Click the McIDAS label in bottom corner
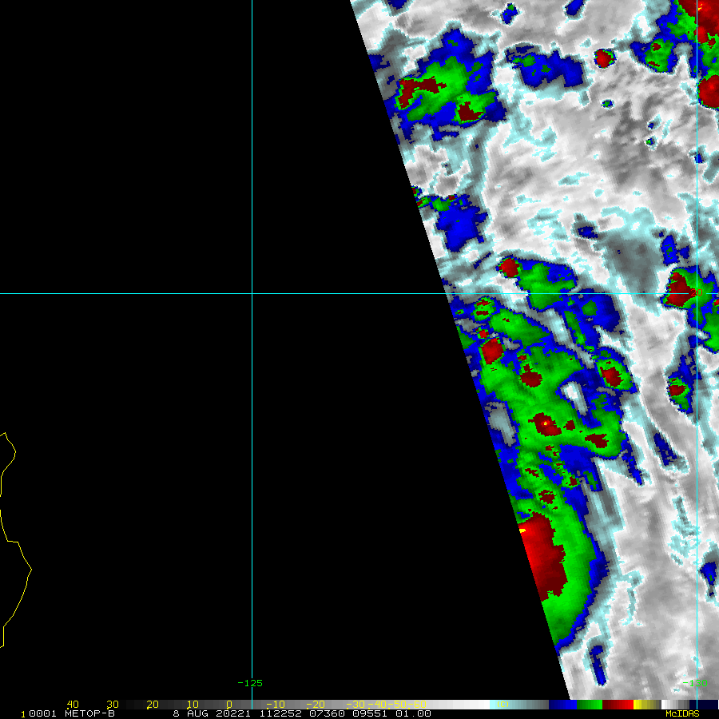The height and width of the screenshot is (719, 719). coord(681,713)
